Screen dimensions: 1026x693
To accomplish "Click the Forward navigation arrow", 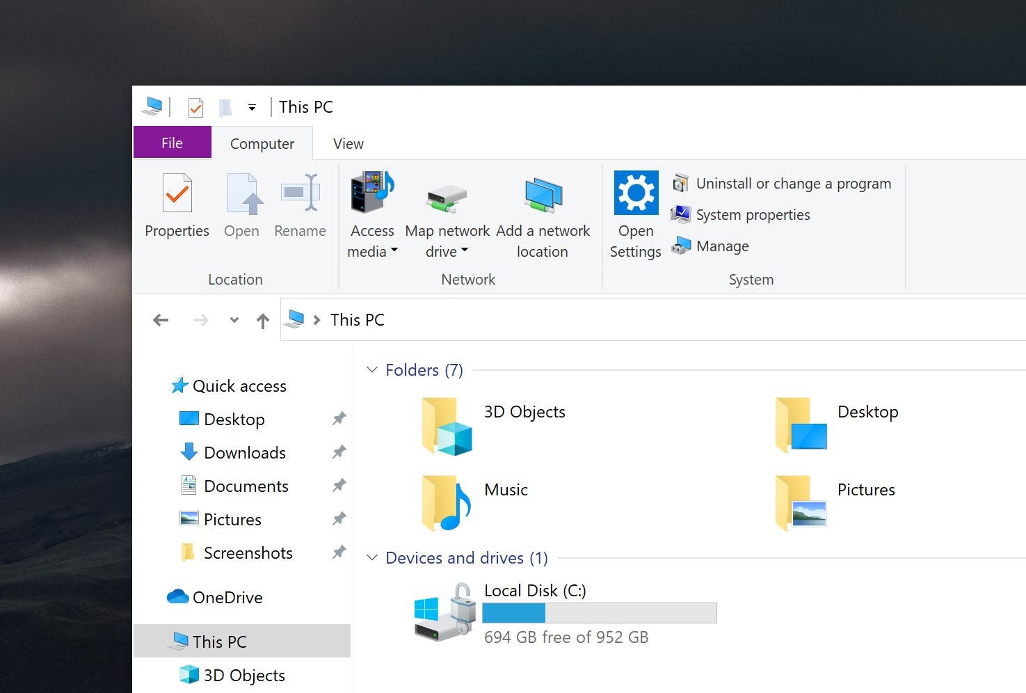I will pos(201,320).
